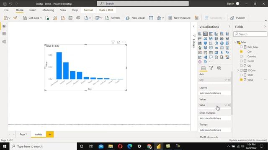The width and height of the screenshot is (268, 150).
Task: Open Get data dropdown arrow
Action: pos(41,18)
